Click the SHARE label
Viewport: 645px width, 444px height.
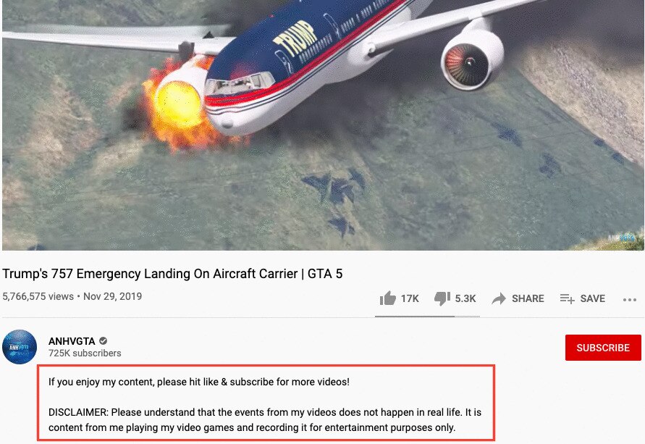(x=528, y=298)
